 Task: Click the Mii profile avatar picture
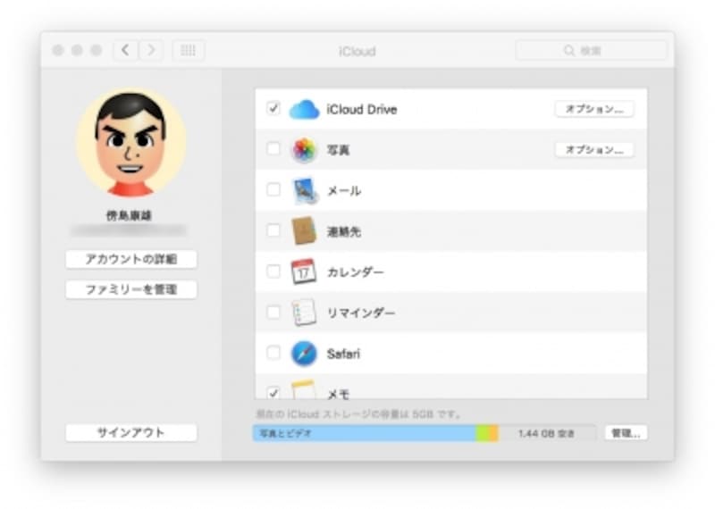[x=130, y=143]
